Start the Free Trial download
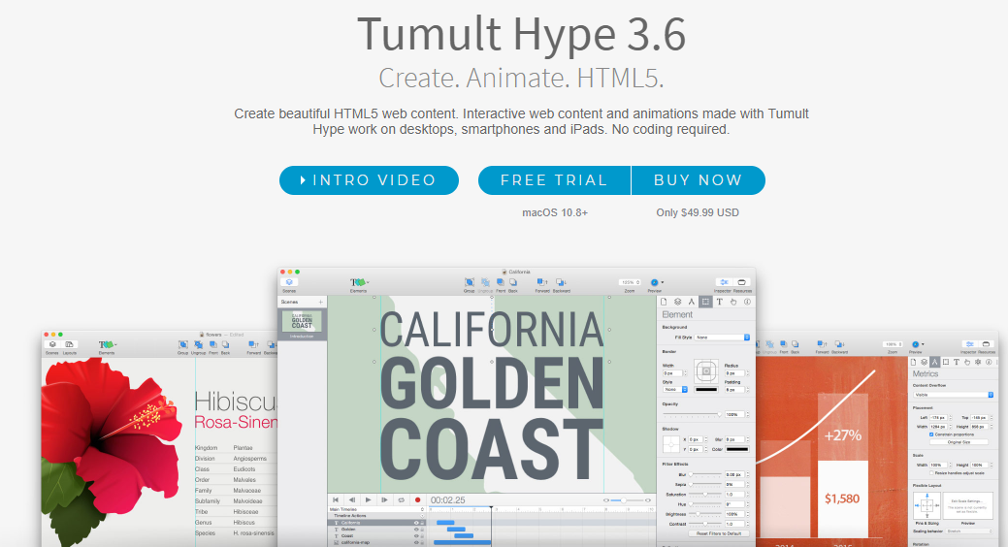1008x547 pixels. click(554, 180)
